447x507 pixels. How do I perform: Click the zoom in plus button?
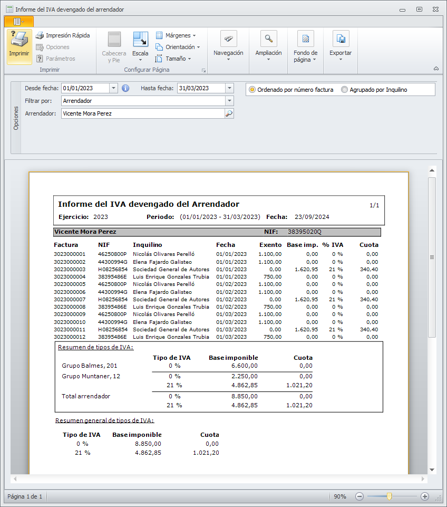[425, 496]
